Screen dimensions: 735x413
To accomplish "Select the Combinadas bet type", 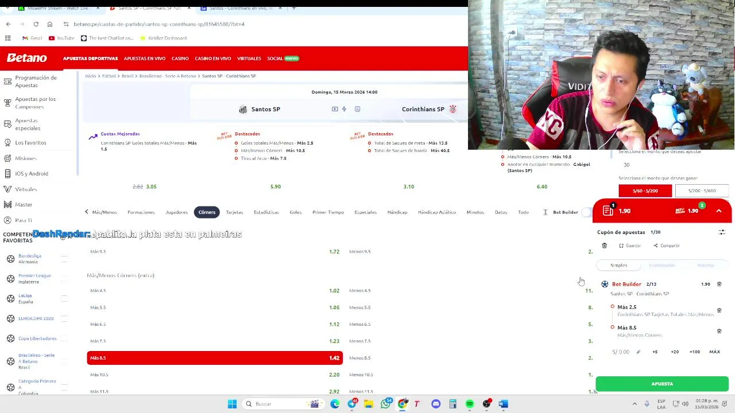I will click(662, 265).
